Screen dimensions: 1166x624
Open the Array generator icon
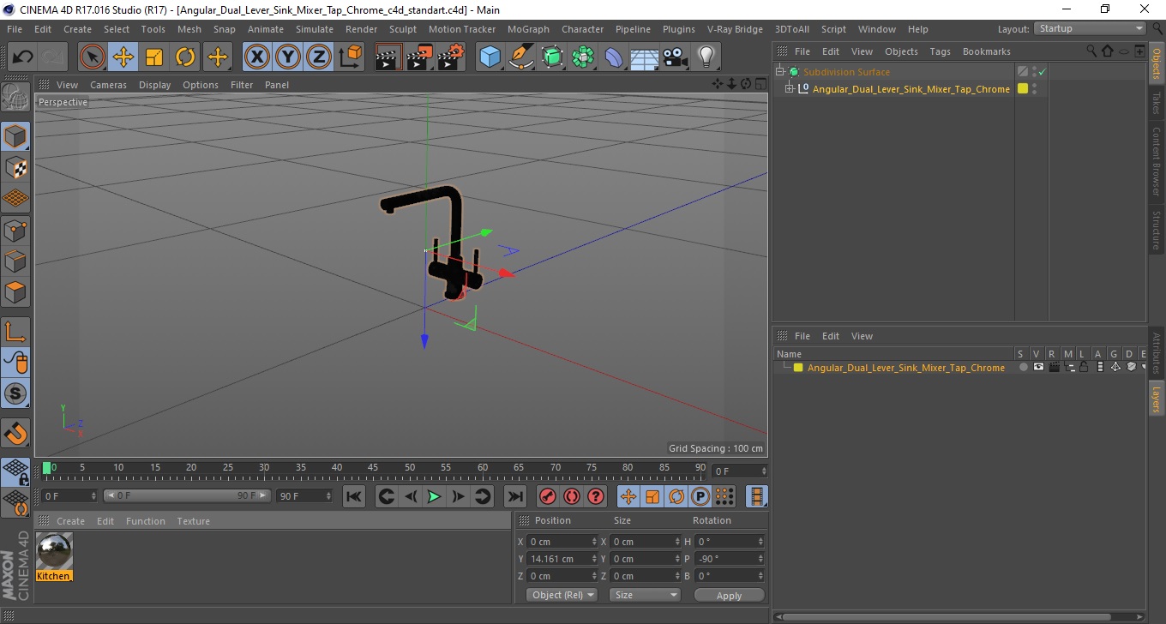pos(583,57)
